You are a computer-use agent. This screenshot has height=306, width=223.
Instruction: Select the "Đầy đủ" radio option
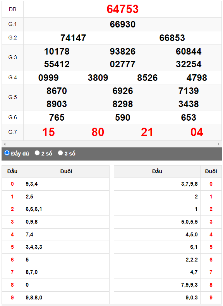tap(7, 153)
